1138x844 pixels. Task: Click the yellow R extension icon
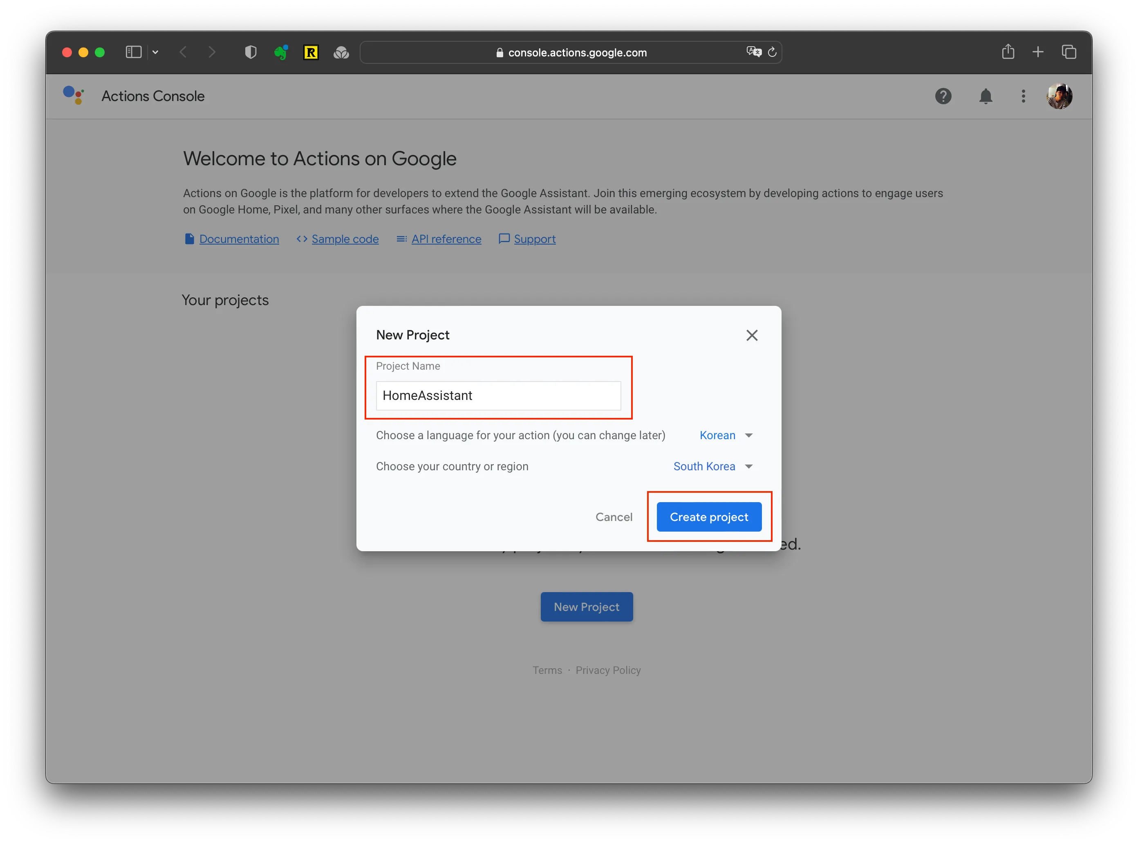(x=311, y=52)
